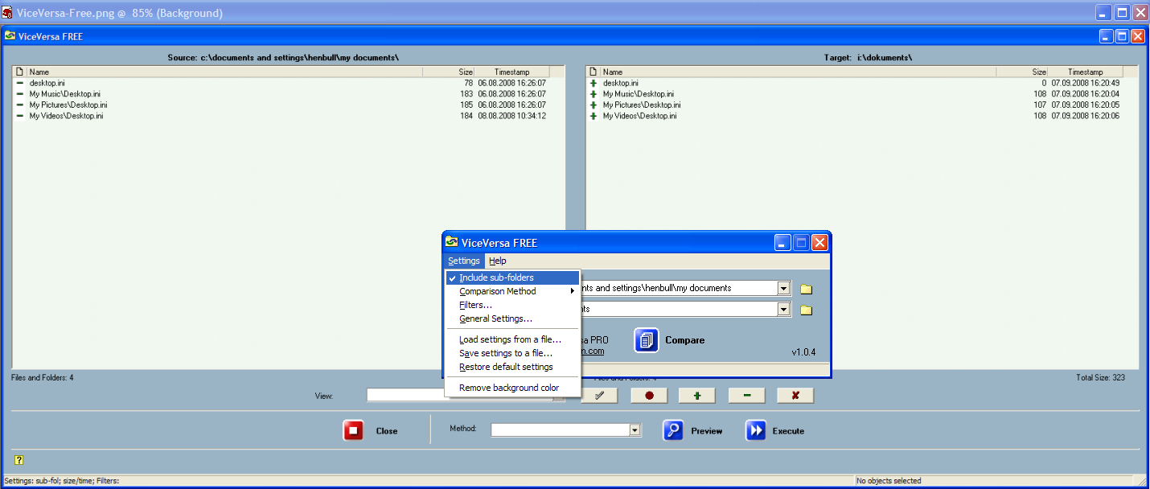Open the Settings menu

(464, 261)
